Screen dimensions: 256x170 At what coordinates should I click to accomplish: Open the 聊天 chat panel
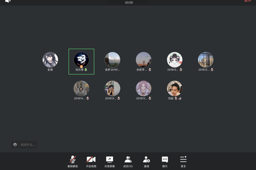point(165,161)
